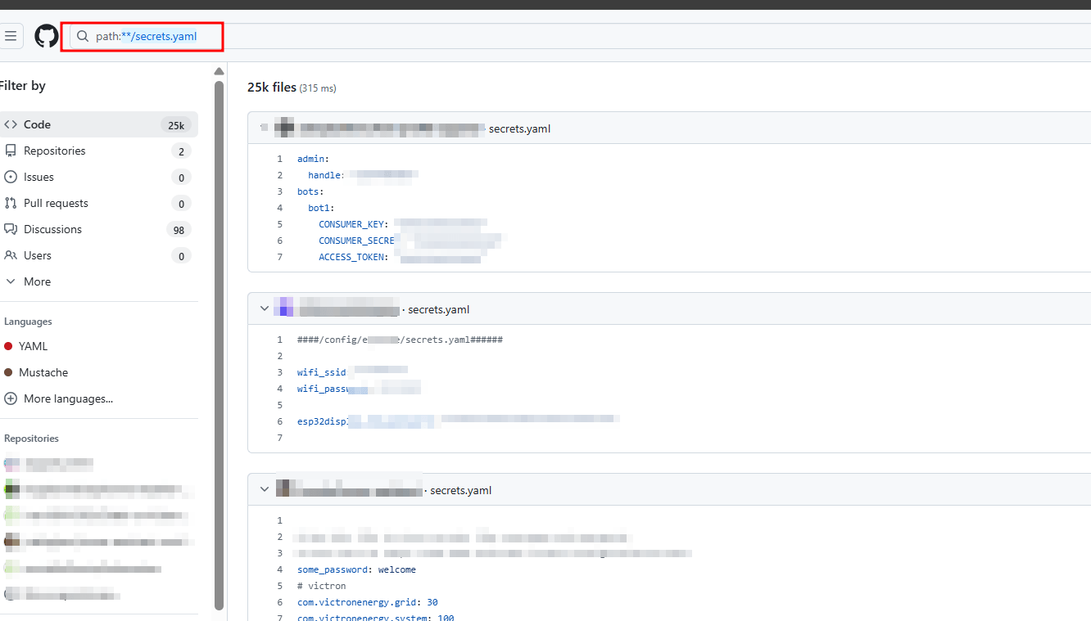
Task: Collapse the second secrets.yaml result
Action: [264, 308]
